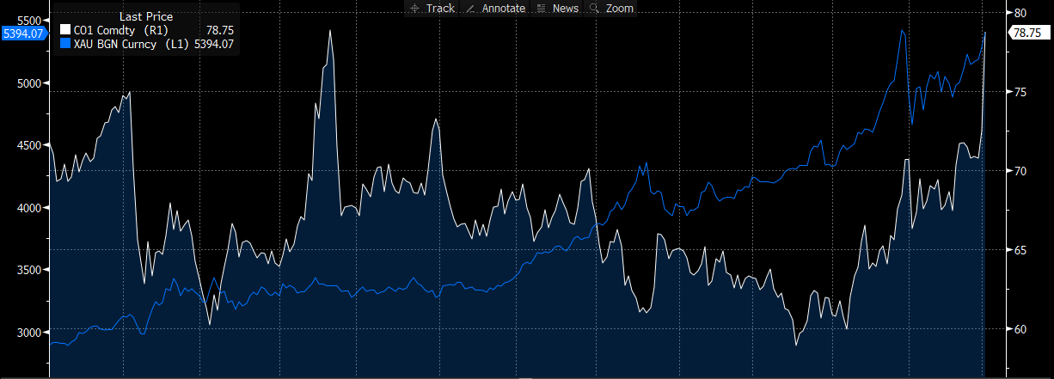Click the News list icon
Viewport: 1054px width, 379px height.
(542, 9)
